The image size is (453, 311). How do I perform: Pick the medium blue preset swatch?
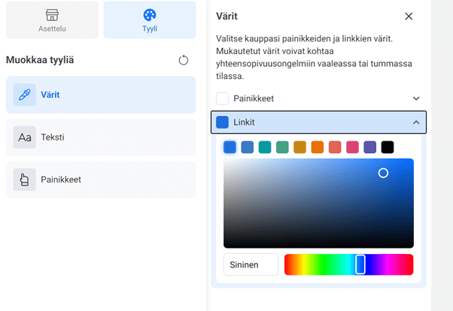click(248, 147)
